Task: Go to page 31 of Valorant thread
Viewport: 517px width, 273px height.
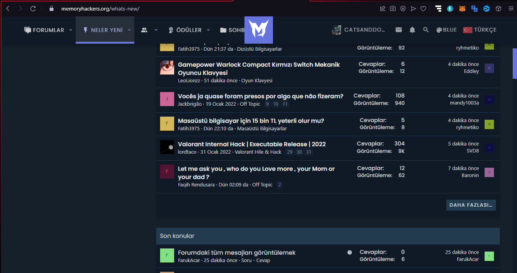Action: 308,152
